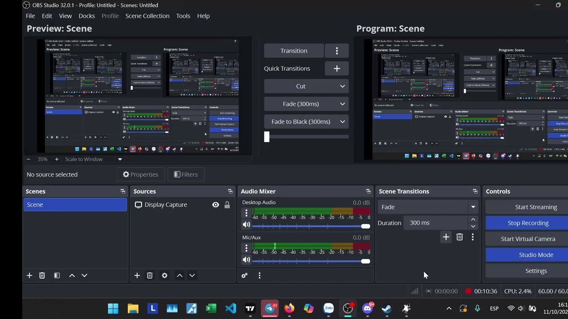The height and width of the screenshot is (319, 568).
Task: Toggle Studio Mode off
Action: pyautogui.click(x=527, y=255)
